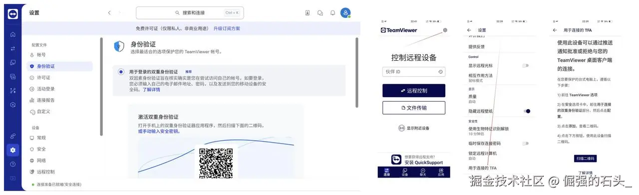Open the workflow branch icon in the left rail
Viewport: 639px width, 195px height.
coord(13,90)
